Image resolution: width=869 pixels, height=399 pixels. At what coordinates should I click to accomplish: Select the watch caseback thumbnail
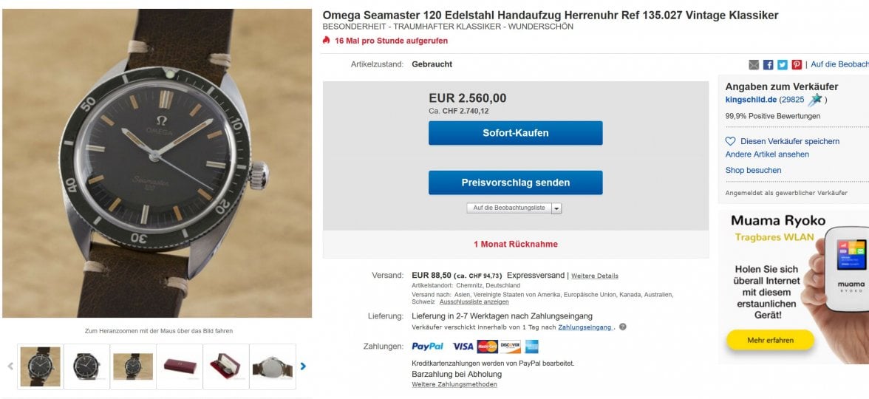[273, 366]
